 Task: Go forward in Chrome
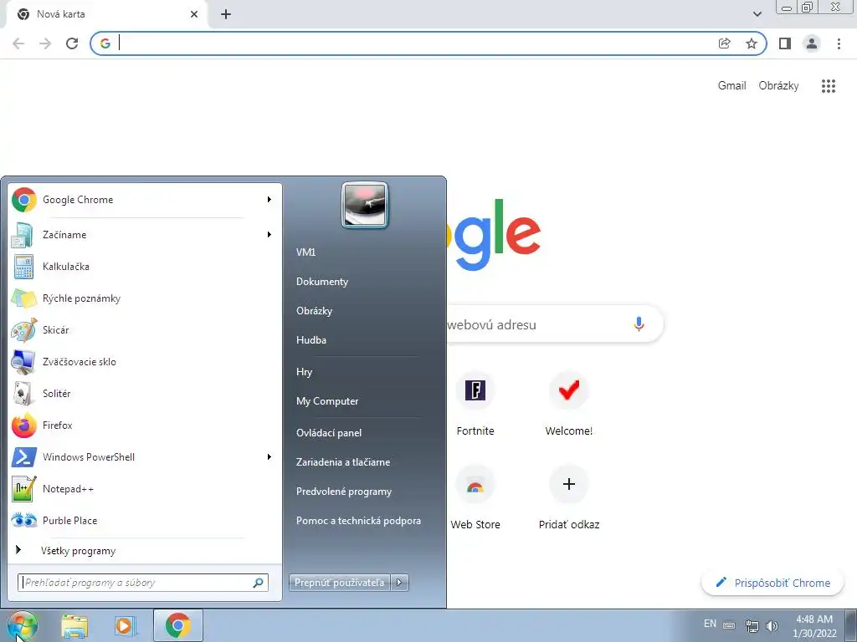45,43
